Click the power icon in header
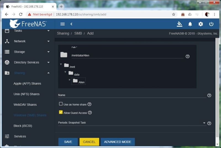Screen dimensions: 221x148 coord(211,24)
